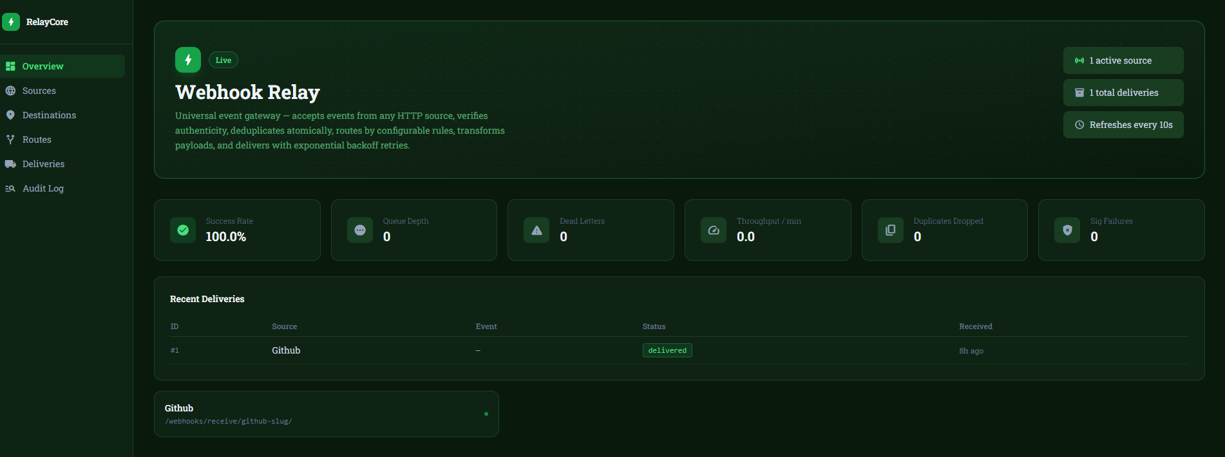The image size is (1225, 457).
Task: Click the Queue Depth ellipsis icon
Action: click(x=360, y=230)
